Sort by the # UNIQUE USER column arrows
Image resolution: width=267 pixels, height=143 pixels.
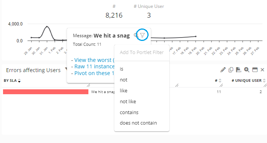264,81
